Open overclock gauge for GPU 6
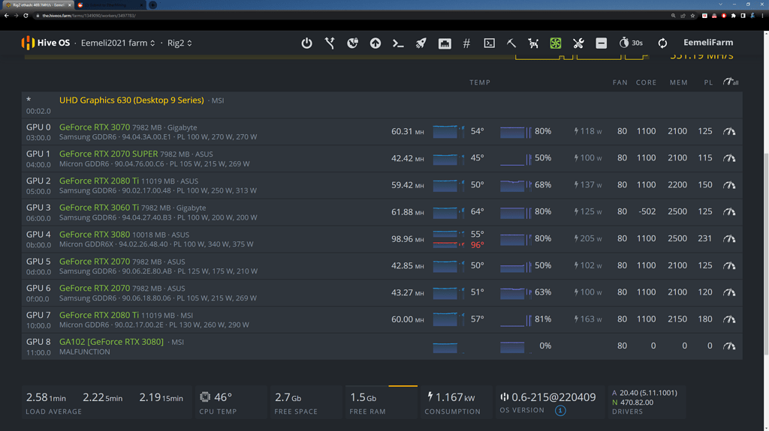 (729, 292)
